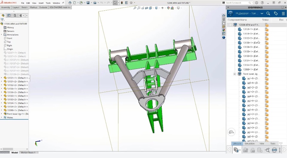Open the Insert menu
This screenshot has height=158, width=287.
tap(41, 3)
